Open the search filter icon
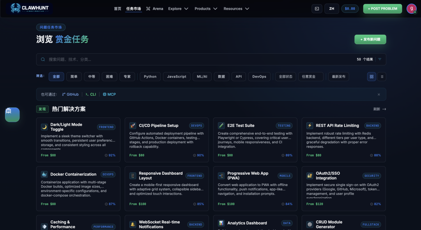 [380, 59]
